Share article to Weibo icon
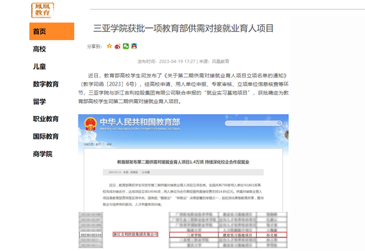365x251 pixels. click(x=117, y=46)
